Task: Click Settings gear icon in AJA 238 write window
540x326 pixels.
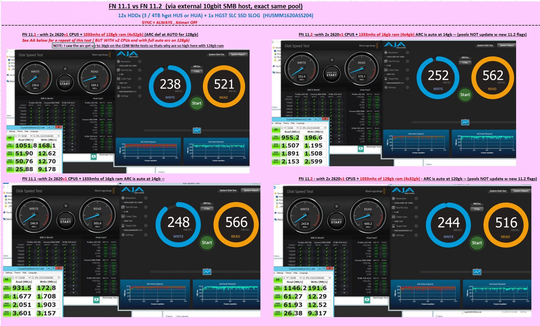Action: [x=118, y=96]
